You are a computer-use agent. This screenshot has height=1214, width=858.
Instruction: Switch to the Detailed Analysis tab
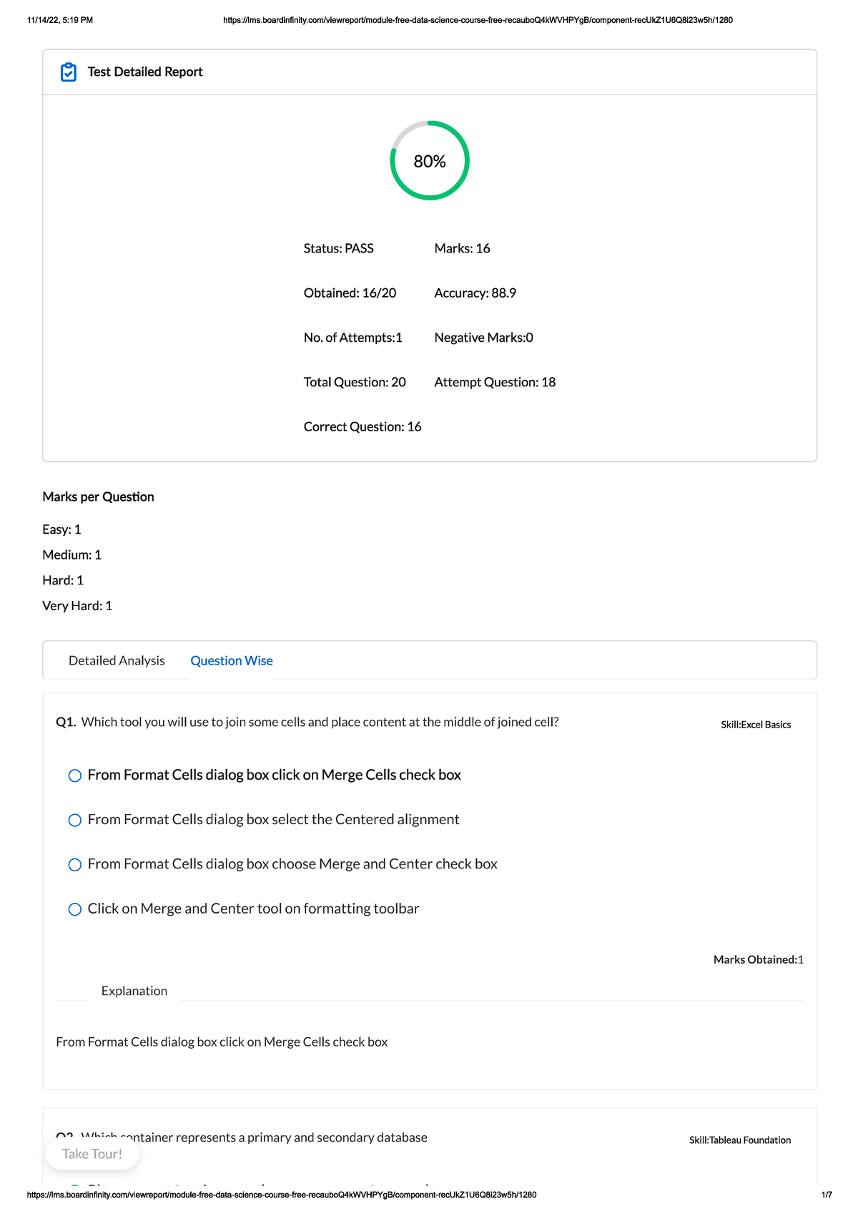[x=117, y=660]
